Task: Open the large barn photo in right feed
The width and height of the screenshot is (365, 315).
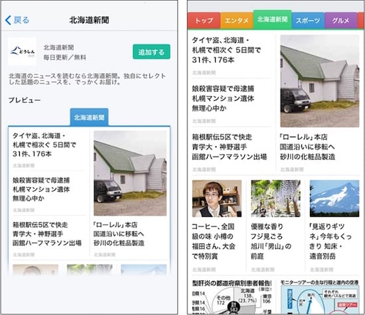Action: tap(320, 81)
